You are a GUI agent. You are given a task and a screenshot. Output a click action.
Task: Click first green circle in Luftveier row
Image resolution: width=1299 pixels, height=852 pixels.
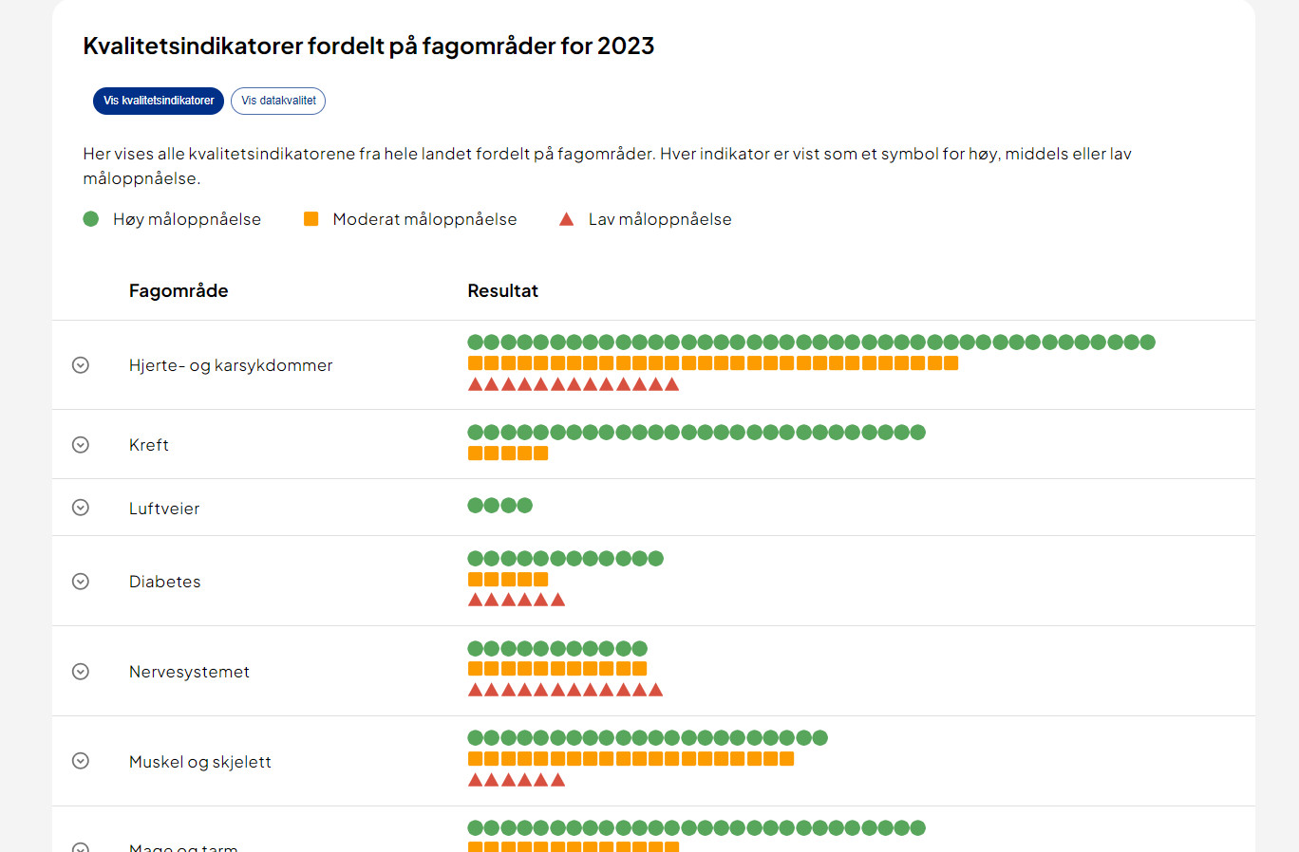click(476, 506)
